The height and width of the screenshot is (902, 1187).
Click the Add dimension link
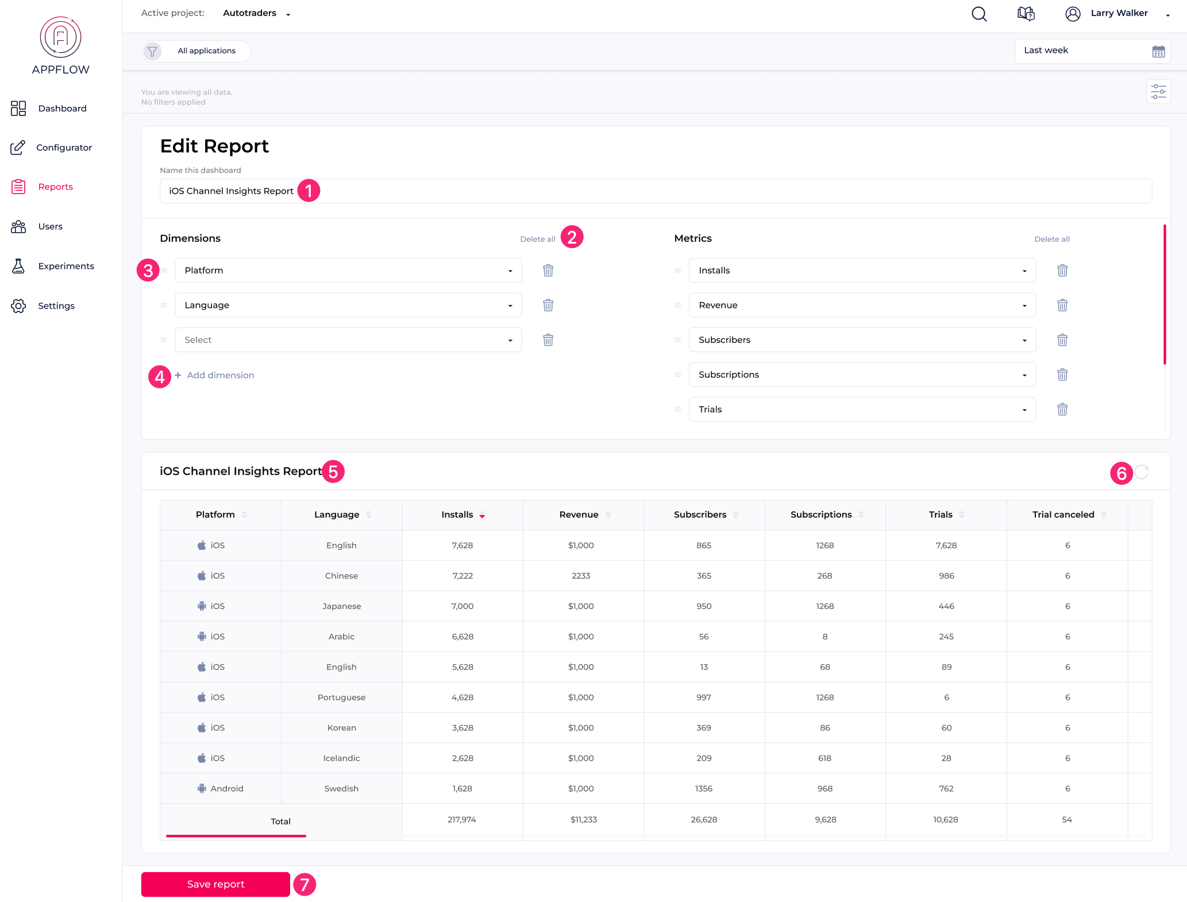pyautogui.click(x=214, y=375)
